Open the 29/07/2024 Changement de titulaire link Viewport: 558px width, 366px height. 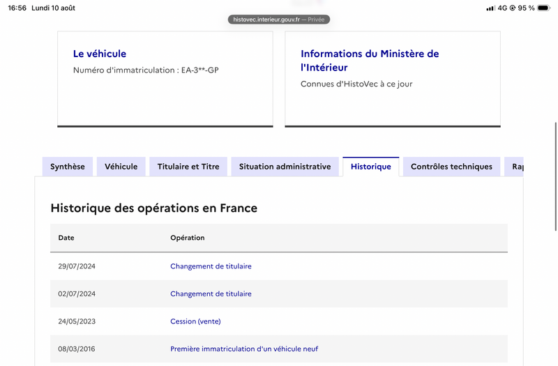coord(211,266)
